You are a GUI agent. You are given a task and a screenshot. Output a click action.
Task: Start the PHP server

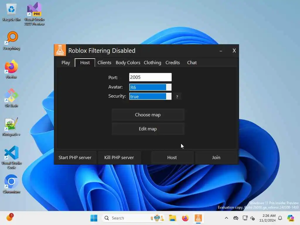tap(75, 157)
